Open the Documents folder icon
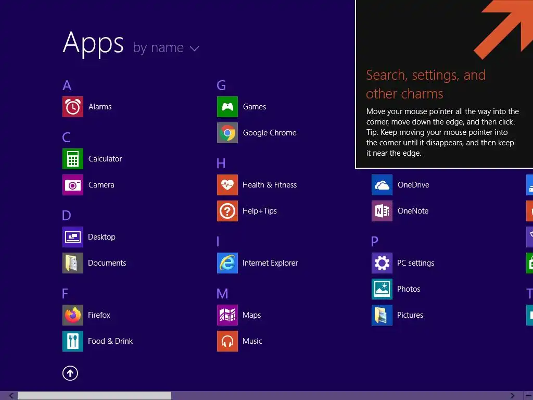Image resolution: width=533 pixels, height=400 pixels. pos(73,263)
